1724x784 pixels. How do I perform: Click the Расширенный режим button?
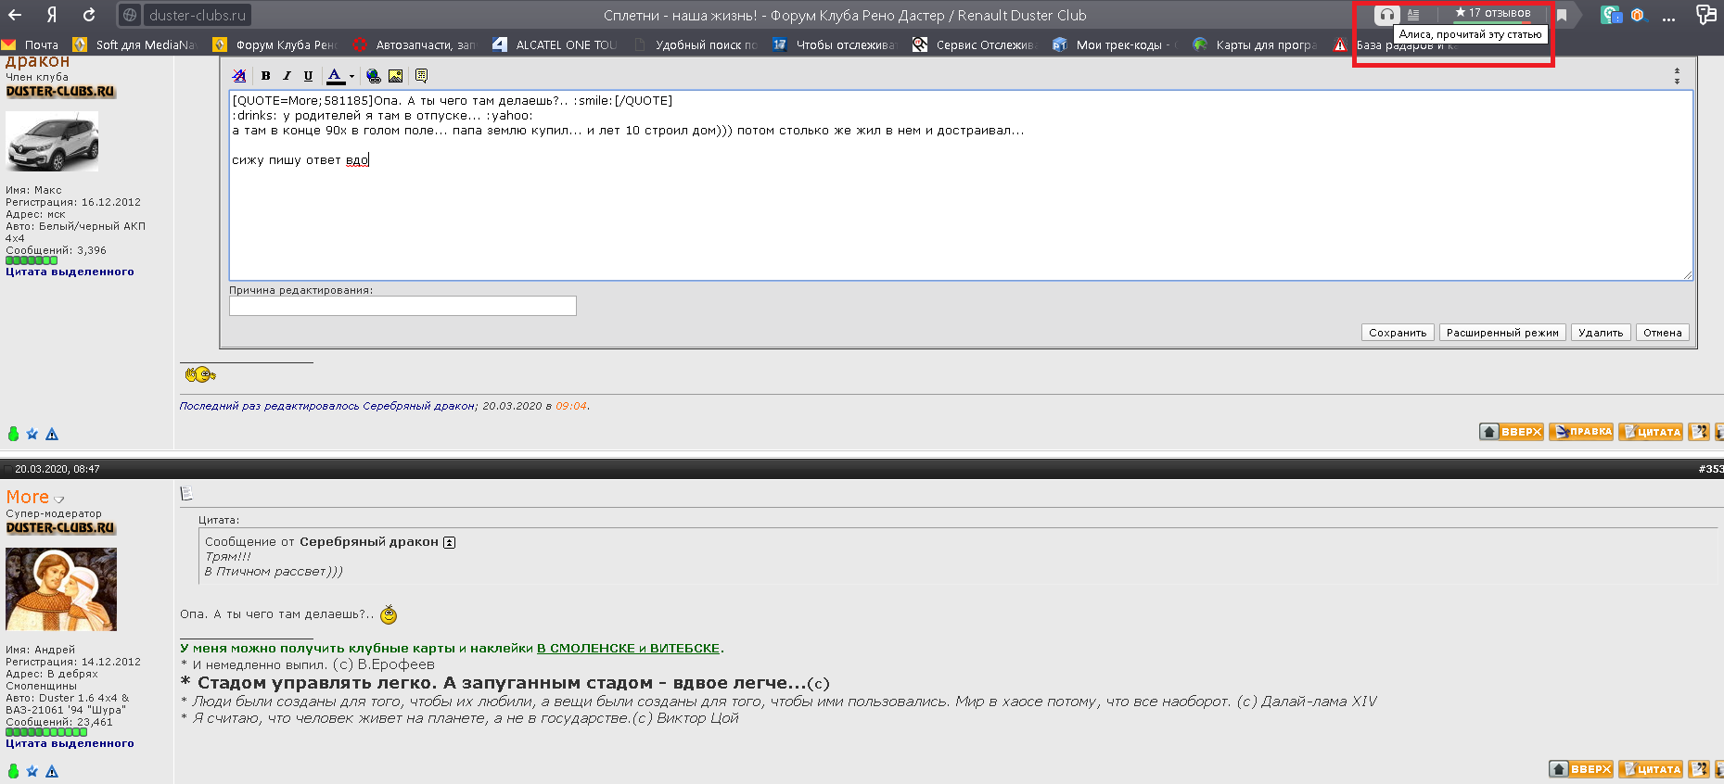click(x=1502, y=333)
